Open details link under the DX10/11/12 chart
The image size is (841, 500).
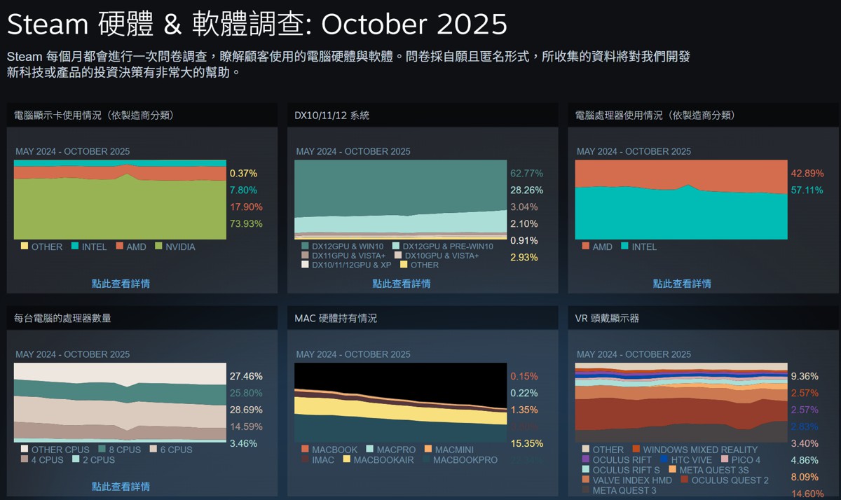(x=402, y=284)
